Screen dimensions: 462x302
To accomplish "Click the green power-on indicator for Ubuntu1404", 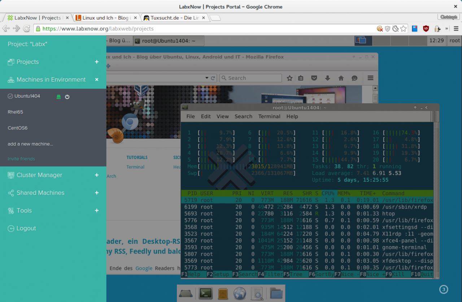I will pos(58,97).
